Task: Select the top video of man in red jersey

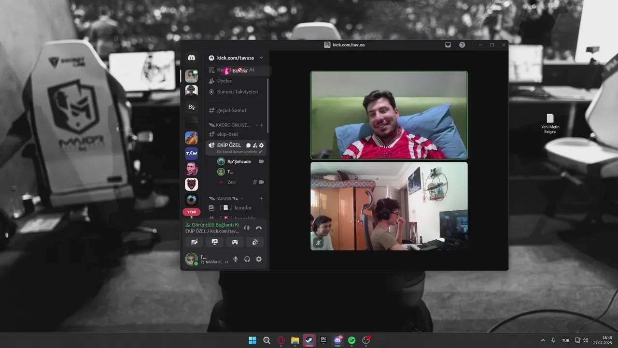Action: click(389, 115)
